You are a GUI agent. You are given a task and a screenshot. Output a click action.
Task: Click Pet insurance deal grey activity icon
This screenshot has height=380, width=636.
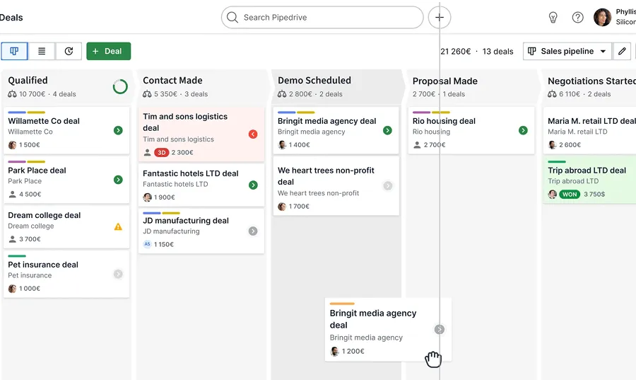(x=118, y=274)
